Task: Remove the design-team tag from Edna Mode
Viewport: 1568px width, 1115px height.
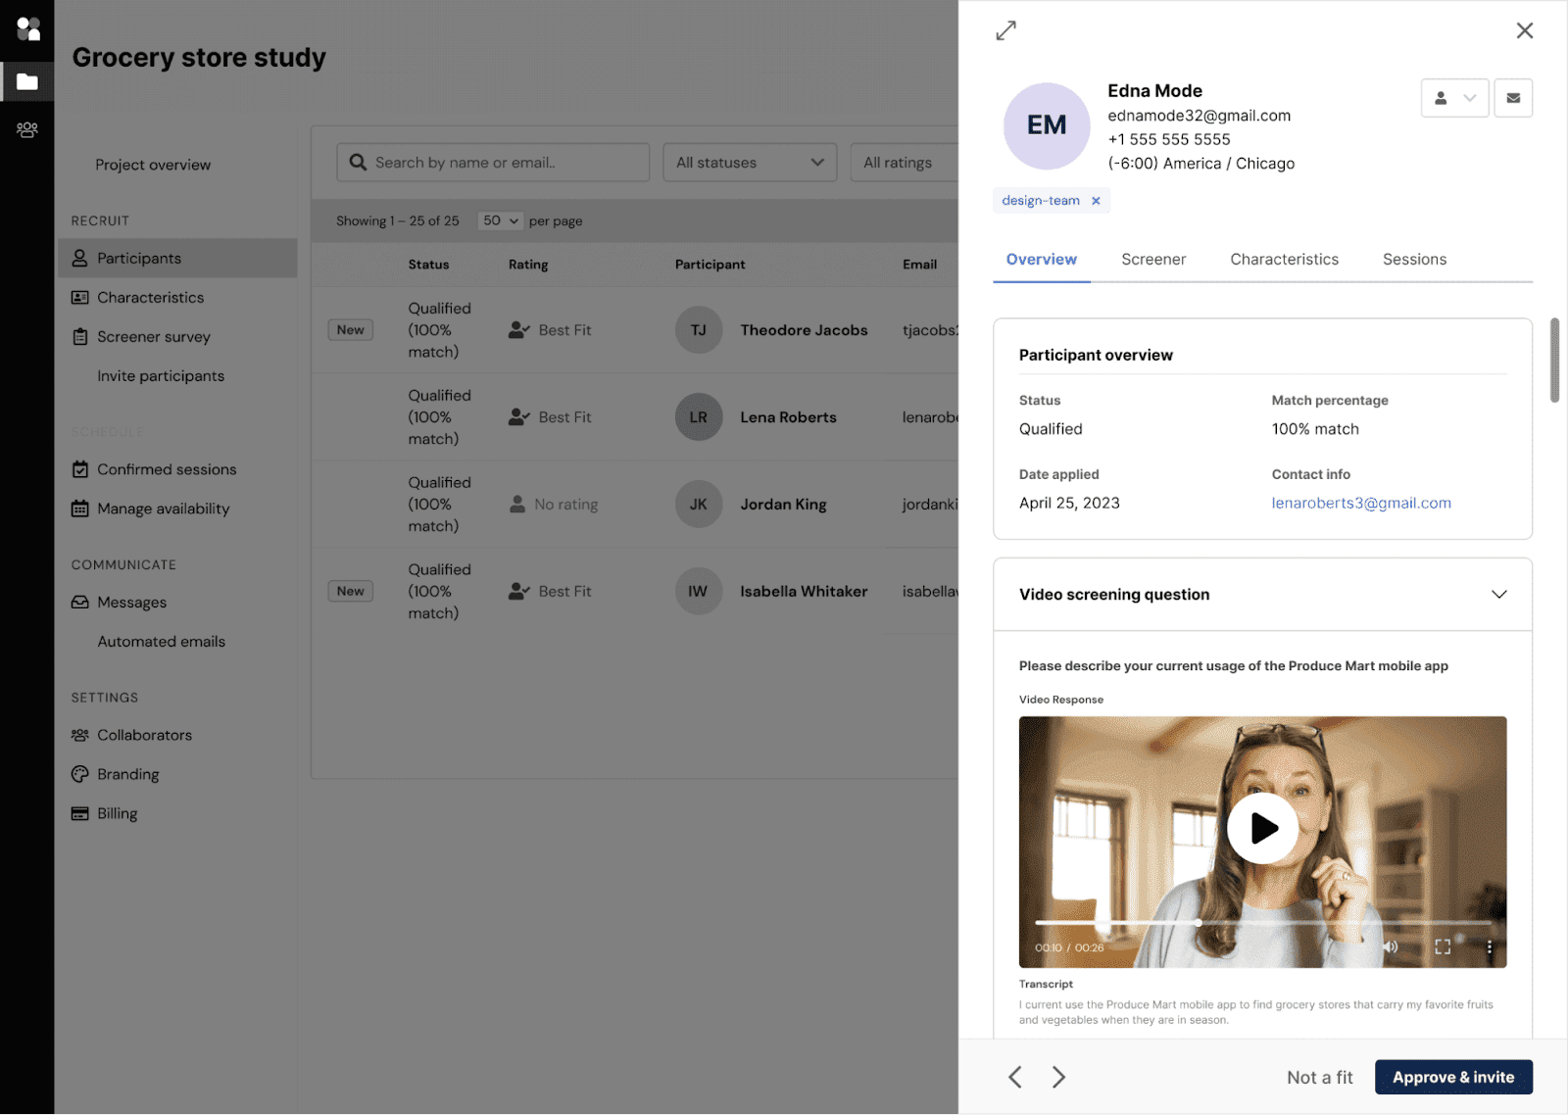Action: click(x=1096, y=200)
